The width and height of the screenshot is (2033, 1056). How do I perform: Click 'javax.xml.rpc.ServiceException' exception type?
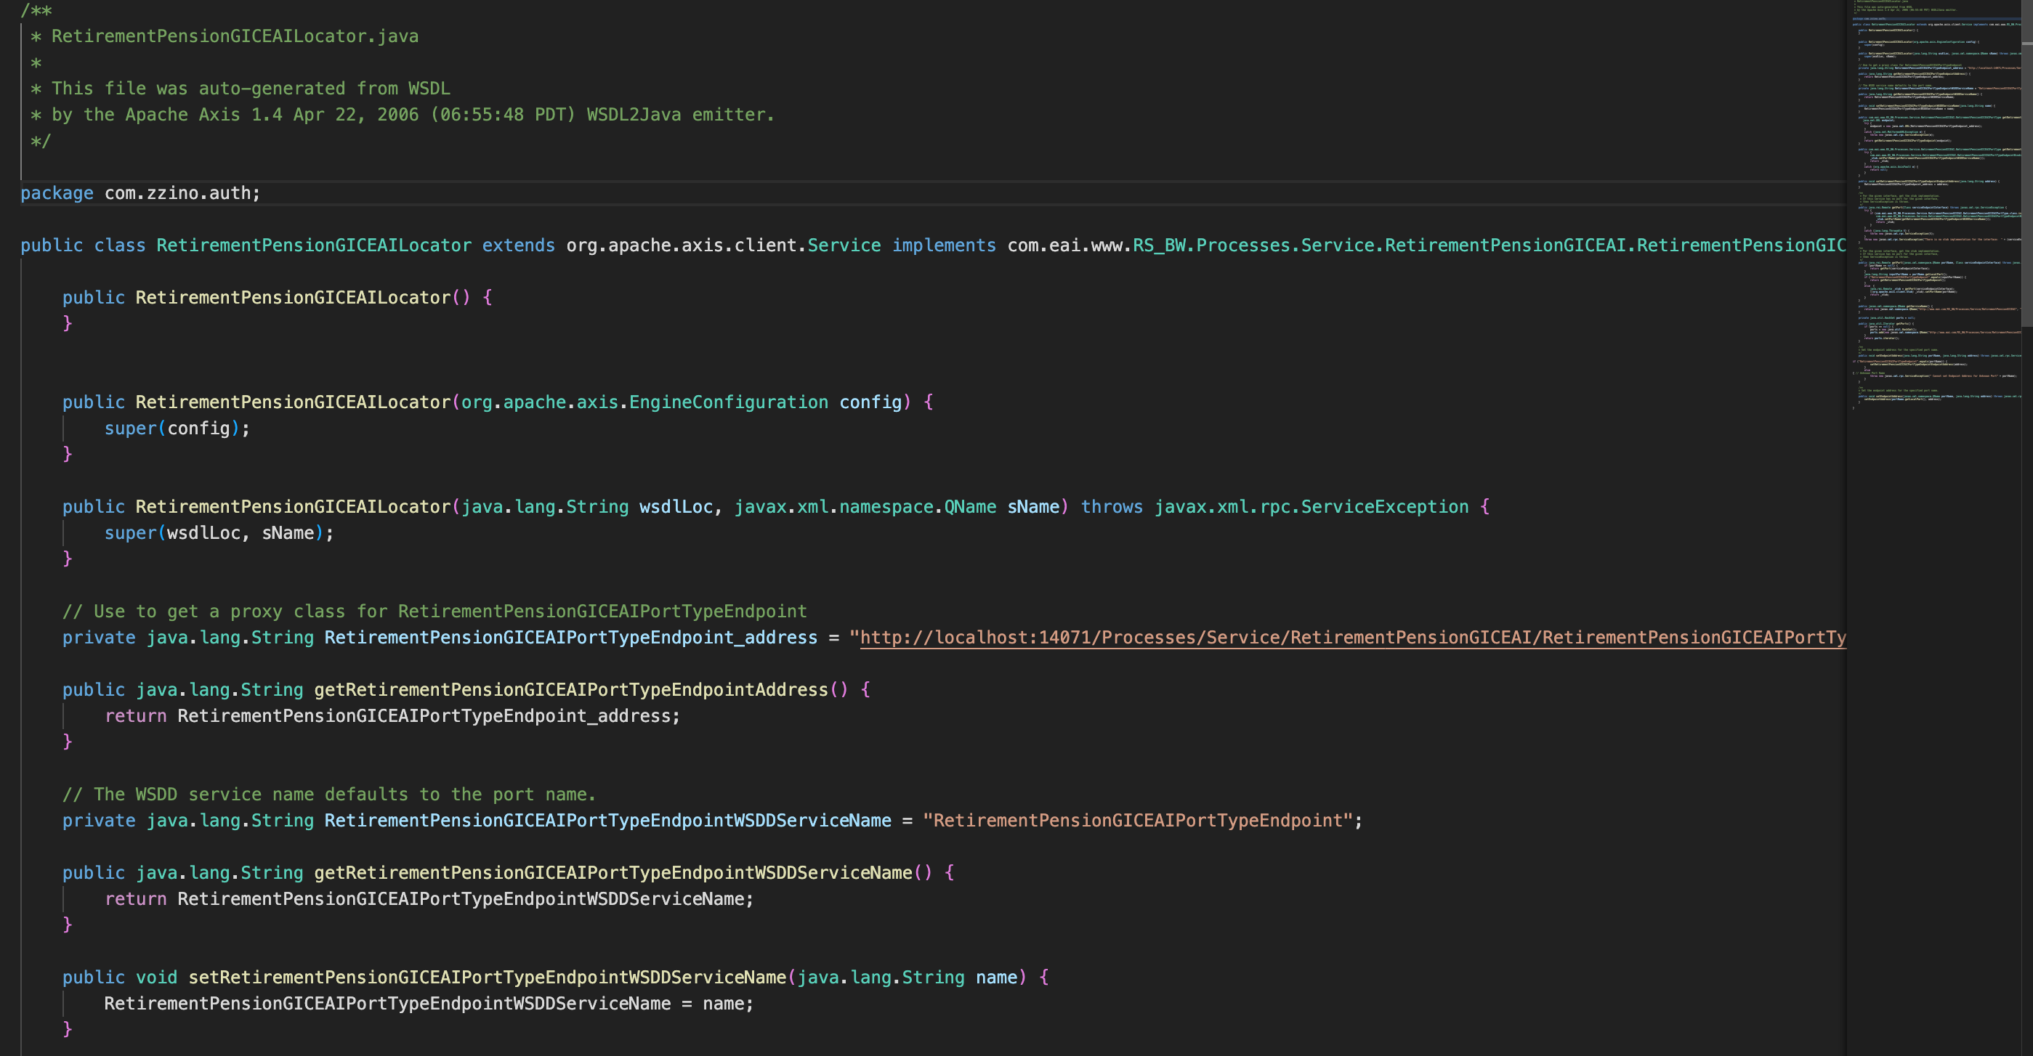[1311, 506]
